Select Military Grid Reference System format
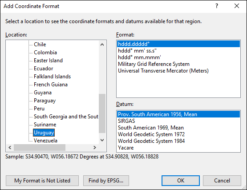The image size is (247, 190). click(178, 64)
